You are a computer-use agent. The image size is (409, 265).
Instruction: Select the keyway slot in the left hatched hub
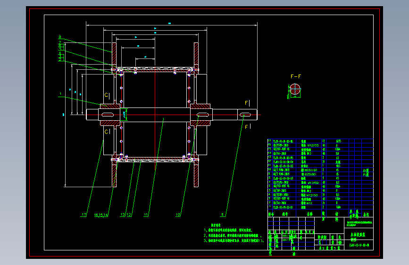pos(108,115)
